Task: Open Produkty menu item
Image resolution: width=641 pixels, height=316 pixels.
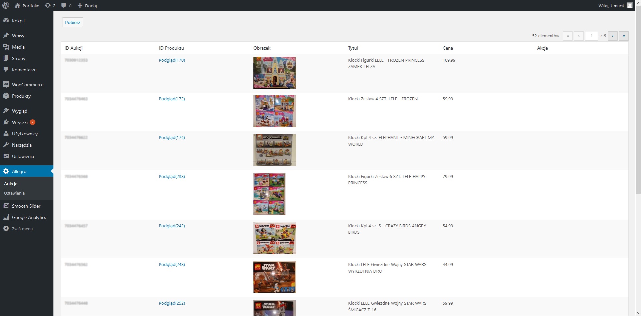Action: 27,96
